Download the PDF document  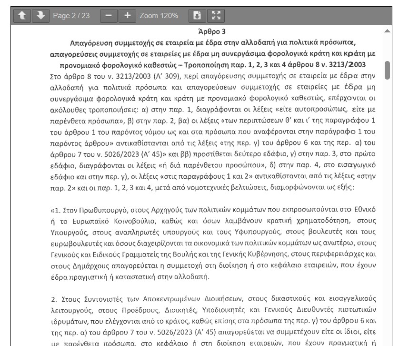197,16
